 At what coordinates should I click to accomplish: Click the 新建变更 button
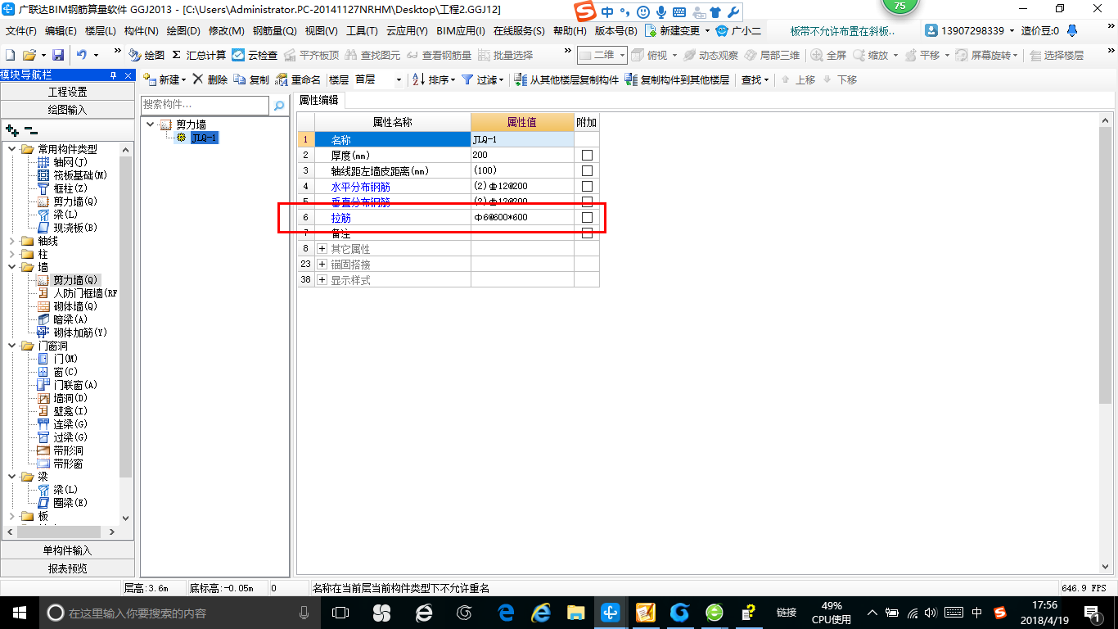[677, 30]
